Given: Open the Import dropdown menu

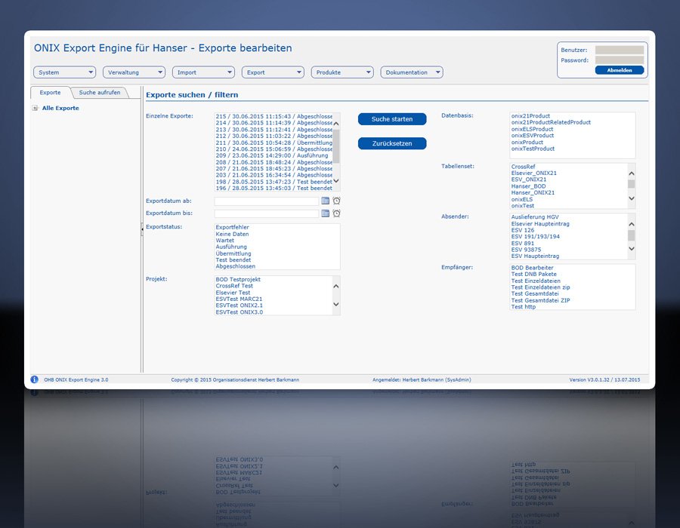Looking at the screenshot, I should [x=203, y=72].
